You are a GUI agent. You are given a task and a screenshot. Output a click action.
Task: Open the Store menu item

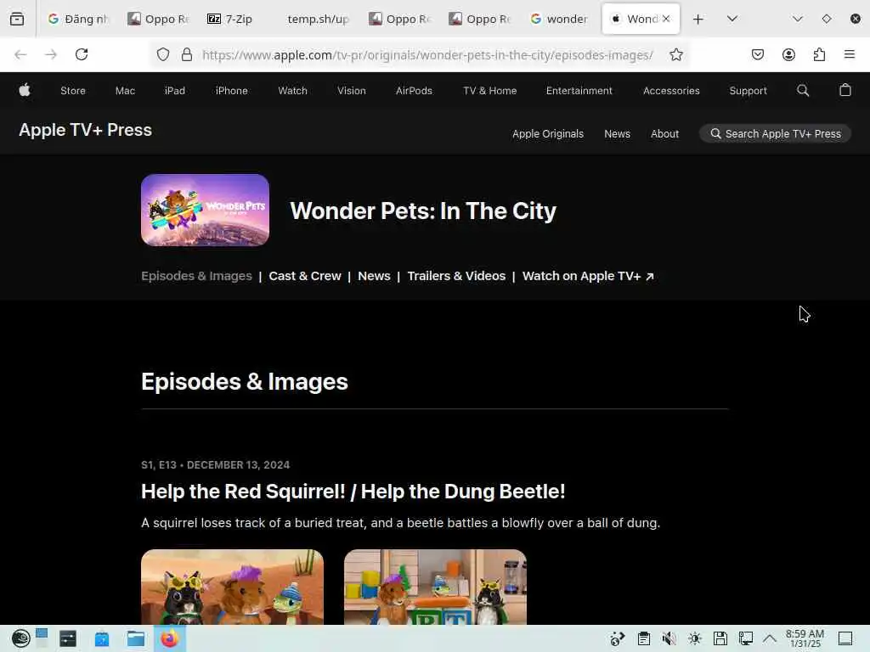click(x=73, y=90)
